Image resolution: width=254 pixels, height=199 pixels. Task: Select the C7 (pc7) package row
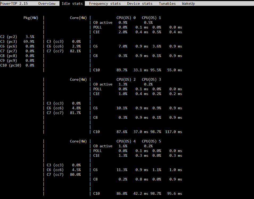tap(17, 51)
